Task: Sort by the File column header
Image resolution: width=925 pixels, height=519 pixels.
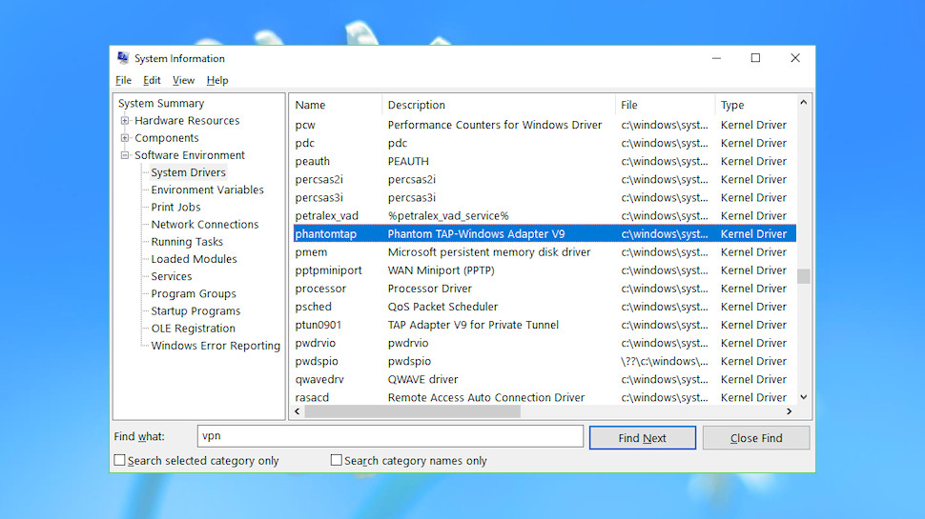Action: point(665,105)
